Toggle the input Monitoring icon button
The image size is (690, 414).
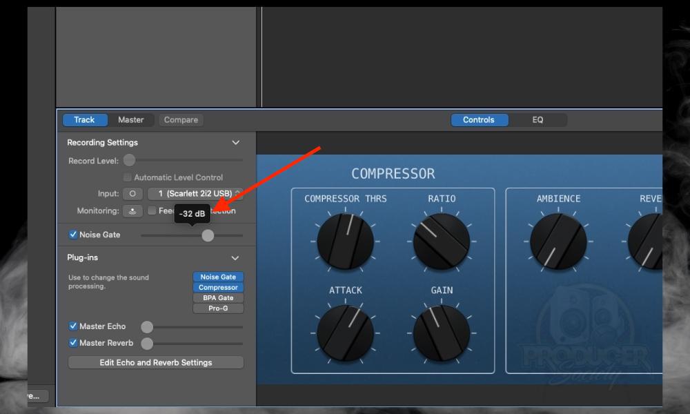click(132, 210)
